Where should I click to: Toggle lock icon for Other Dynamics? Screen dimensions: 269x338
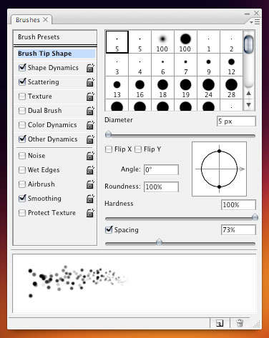[x=90, y=139]
